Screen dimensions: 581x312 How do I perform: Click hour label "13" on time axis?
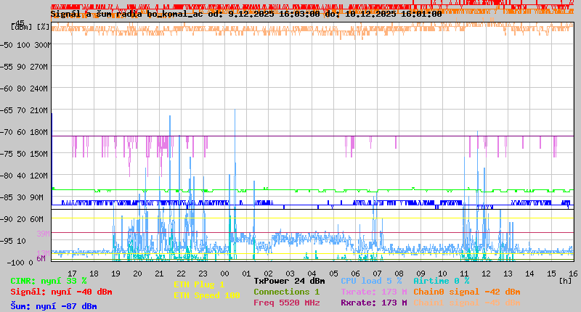coord(508,274)
